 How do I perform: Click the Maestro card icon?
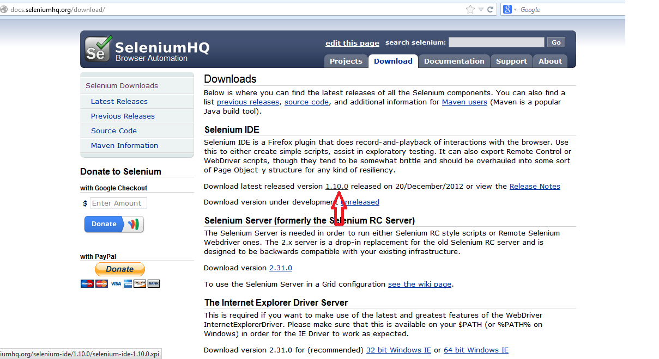coord(87,283)
